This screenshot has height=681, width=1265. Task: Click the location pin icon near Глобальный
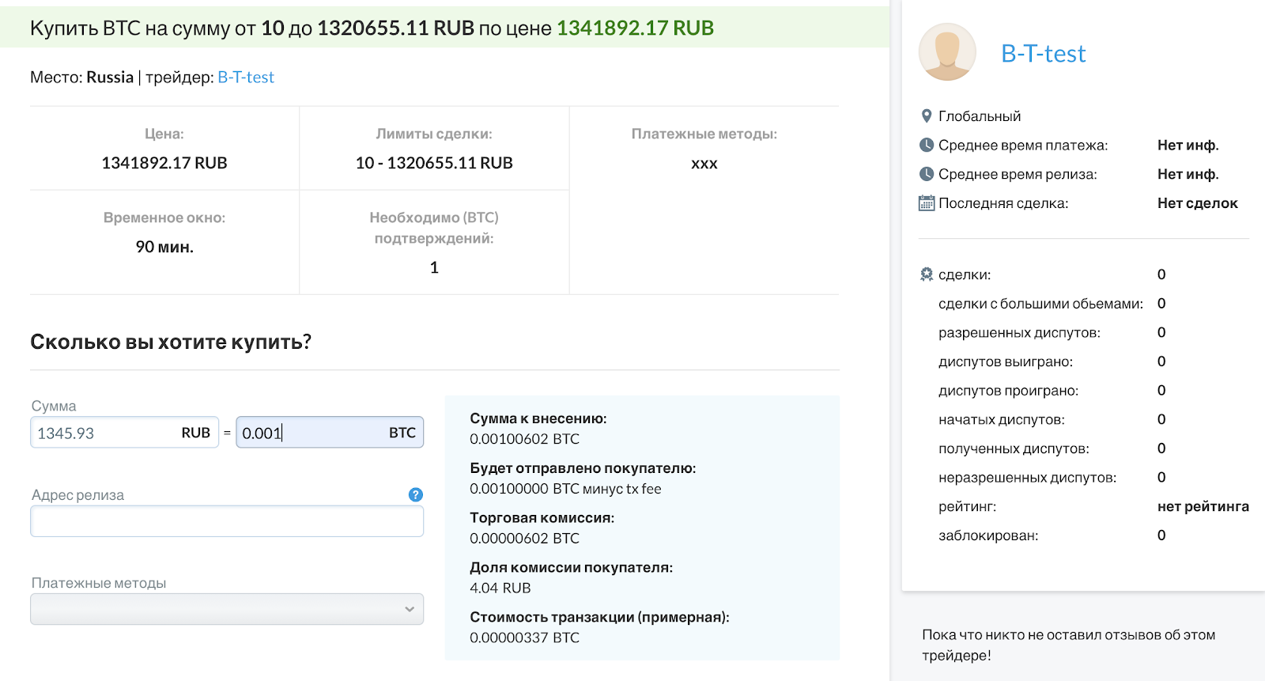[x=927, y=116]
